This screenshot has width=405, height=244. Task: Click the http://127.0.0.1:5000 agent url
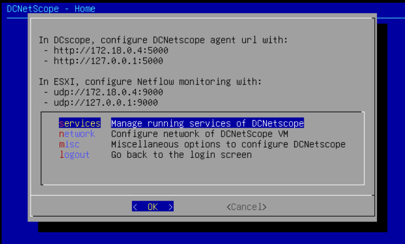pos(109,61)
